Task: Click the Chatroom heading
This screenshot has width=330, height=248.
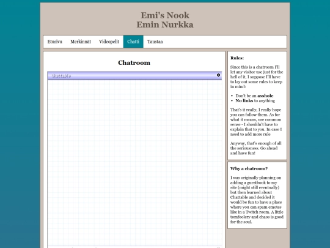Action: click(134, 62)
